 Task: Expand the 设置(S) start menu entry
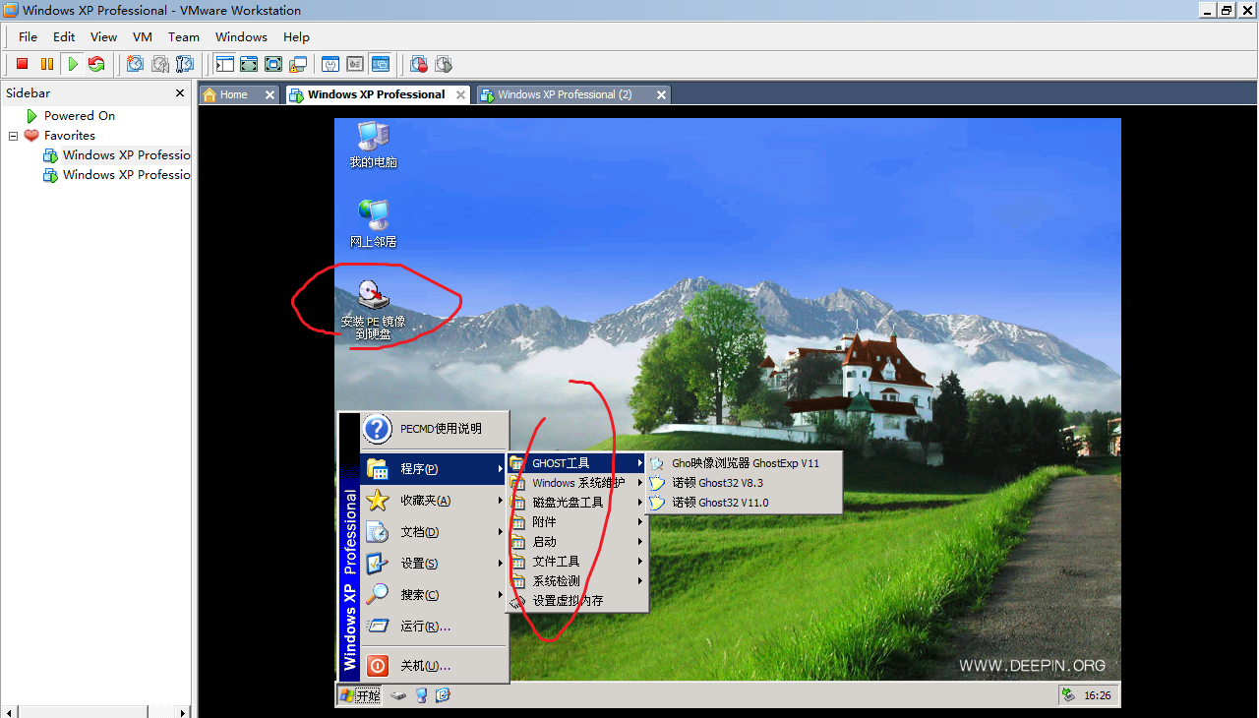(434, 564)
